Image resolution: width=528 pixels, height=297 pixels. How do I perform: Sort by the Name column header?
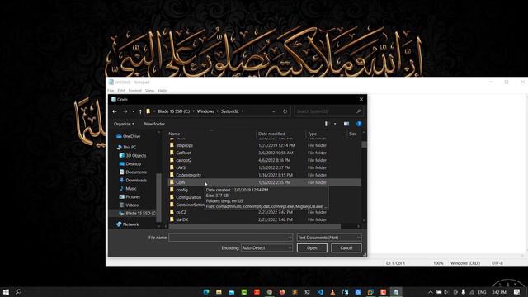click(x=211, y=134)
